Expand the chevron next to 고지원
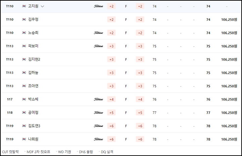The image size is (242, 156). pos(42,6)
